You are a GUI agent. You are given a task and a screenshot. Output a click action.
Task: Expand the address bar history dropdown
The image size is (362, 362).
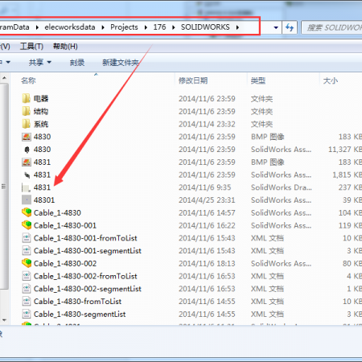276,27
